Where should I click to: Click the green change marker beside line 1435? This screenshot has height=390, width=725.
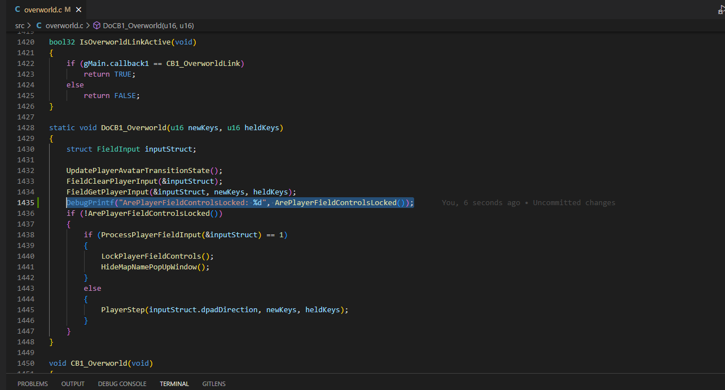[x=38, y=203]
